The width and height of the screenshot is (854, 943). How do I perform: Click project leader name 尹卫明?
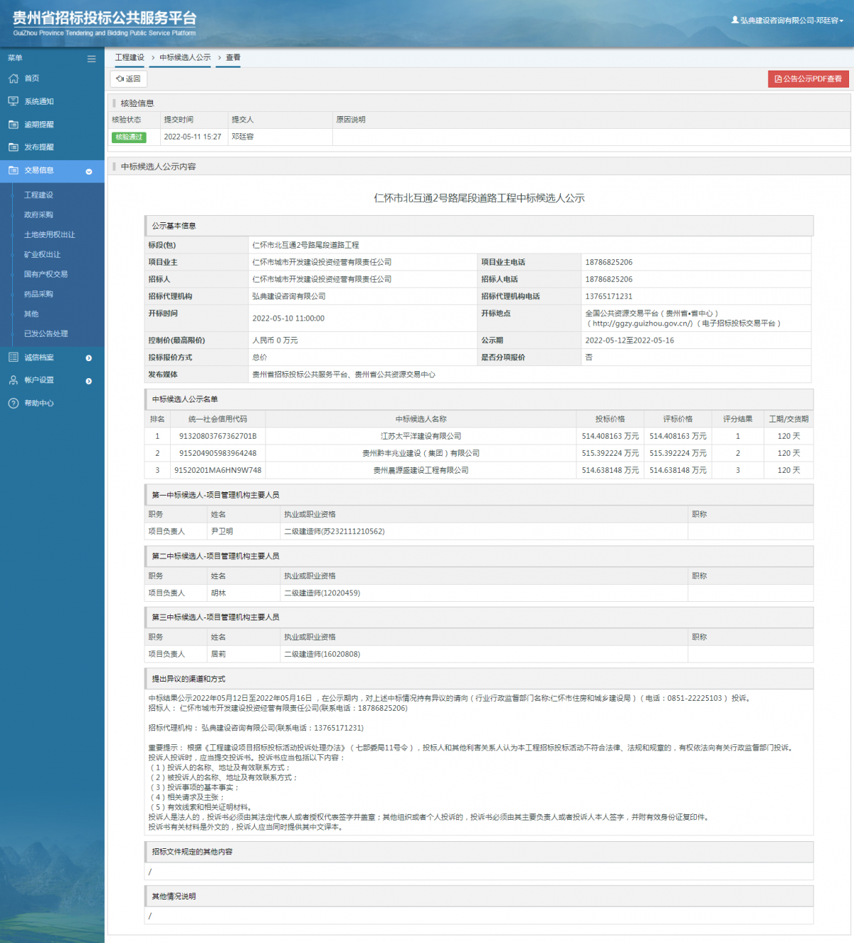pos(222,531)
